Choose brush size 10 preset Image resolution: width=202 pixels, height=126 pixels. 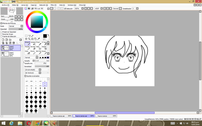coord(27,93)
